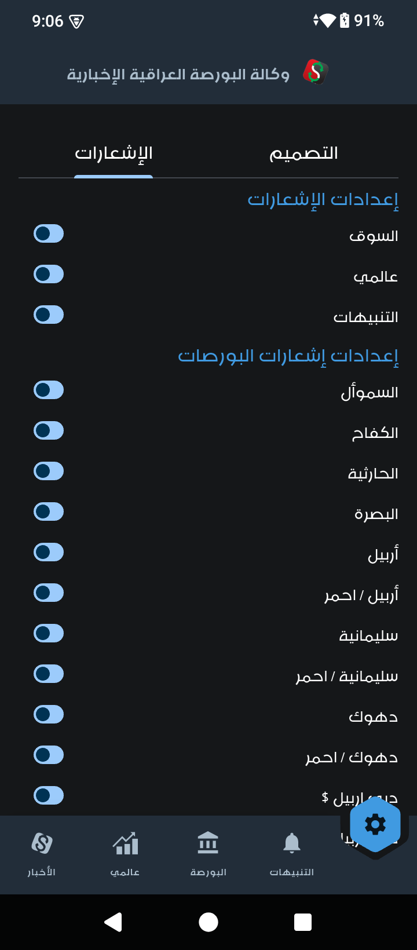Tap the app logo in header
Image resolution: width=417 pixels, height=950 pixels.
(316, 73)
